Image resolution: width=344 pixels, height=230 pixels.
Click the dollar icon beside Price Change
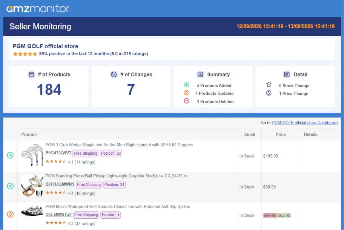pyautogui.click(x=269, y=93)
